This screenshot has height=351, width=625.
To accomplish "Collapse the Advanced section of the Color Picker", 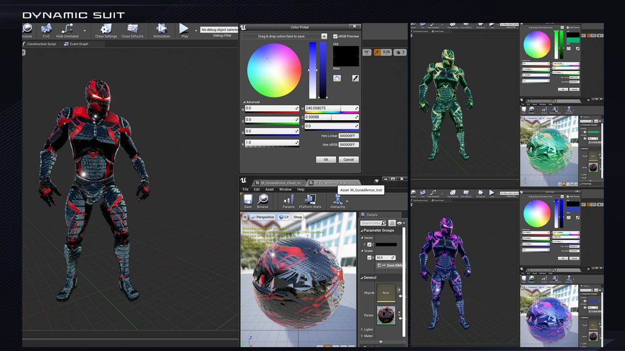I will click(244, 101).
